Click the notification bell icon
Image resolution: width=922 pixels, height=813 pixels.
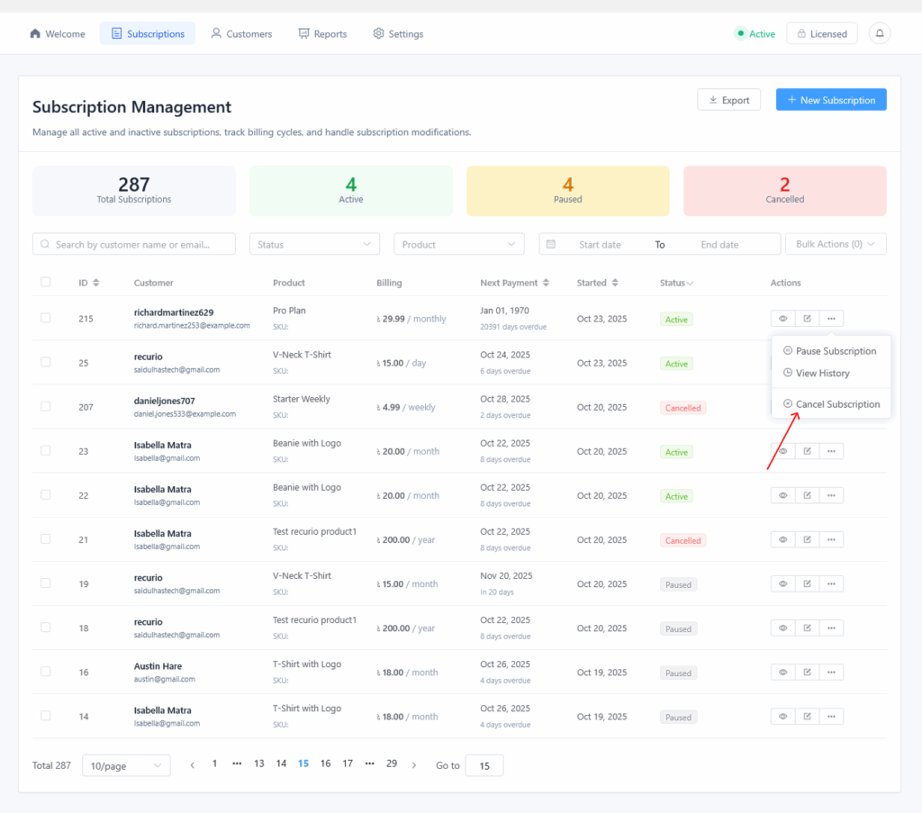[x=880, y=33]
